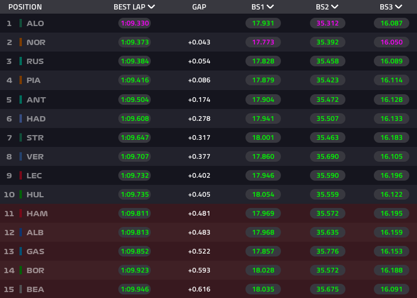Click LEC's gap value +0.402
This screenshot has width=417, height=298.
[199, 175]
